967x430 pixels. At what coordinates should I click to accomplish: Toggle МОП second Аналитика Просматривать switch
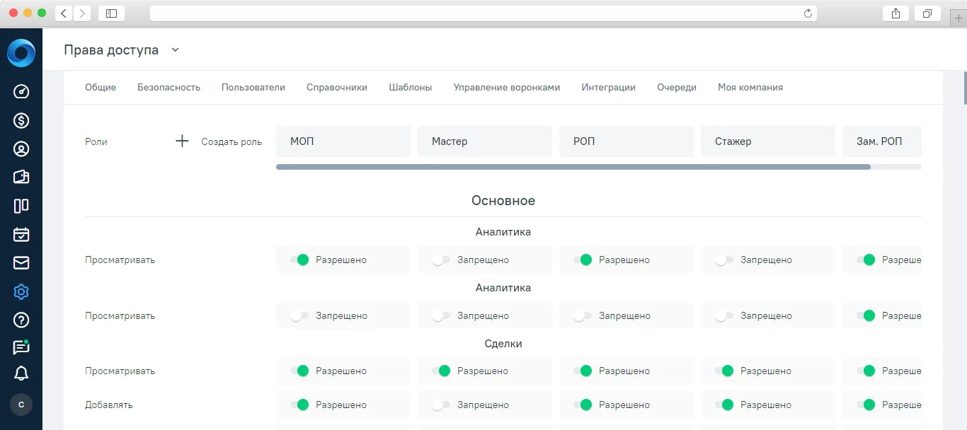pyautogui.click(x=299, y=315)
